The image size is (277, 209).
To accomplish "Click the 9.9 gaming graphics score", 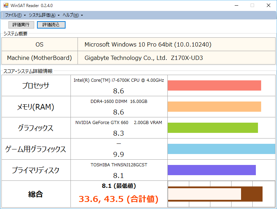I will 118,154.
